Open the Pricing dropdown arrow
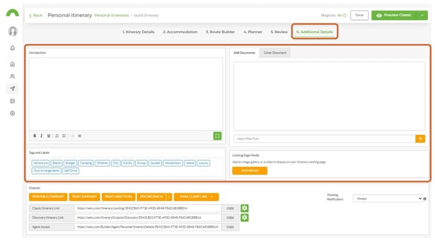The width and height of the screenshot is (435, 244). coord(169,197)
